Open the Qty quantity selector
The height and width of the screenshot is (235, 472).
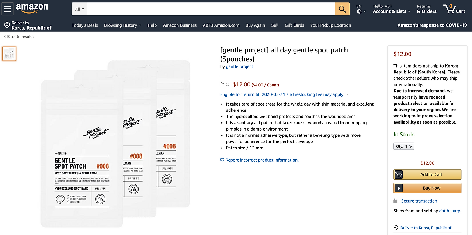(404, 146)
